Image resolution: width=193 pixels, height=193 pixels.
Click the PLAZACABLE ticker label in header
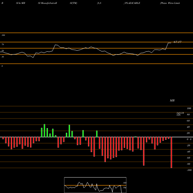(x=132, y=3)
